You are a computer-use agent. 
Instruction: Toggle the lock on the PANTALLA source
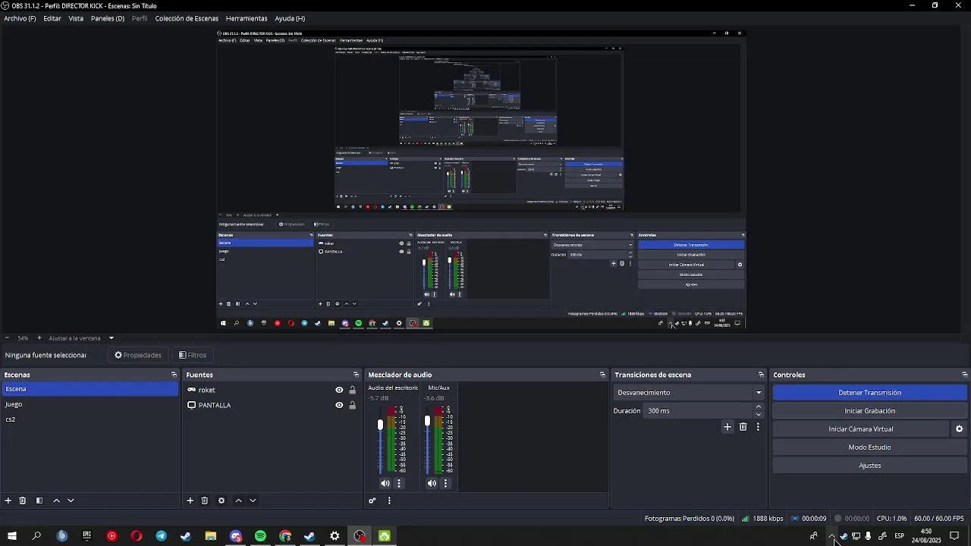[352, 405]
